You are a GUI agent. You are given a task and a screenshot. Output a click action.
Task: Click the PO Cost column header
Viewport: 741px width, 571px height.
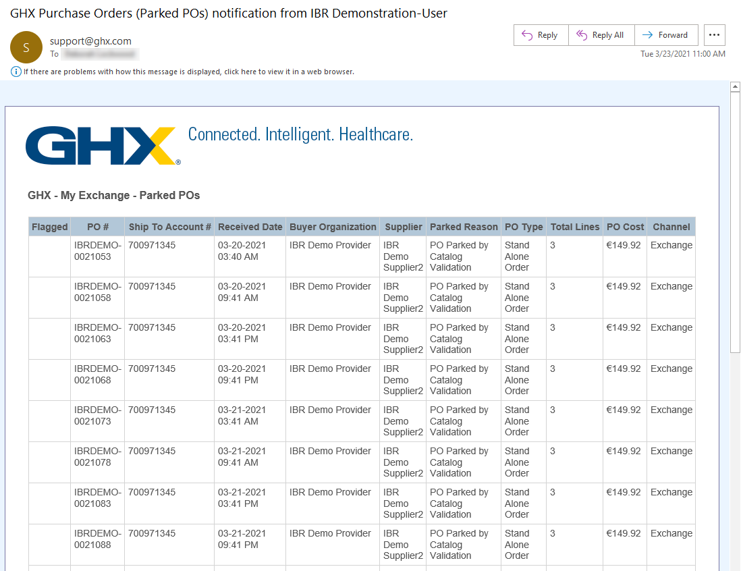[625, 227]
